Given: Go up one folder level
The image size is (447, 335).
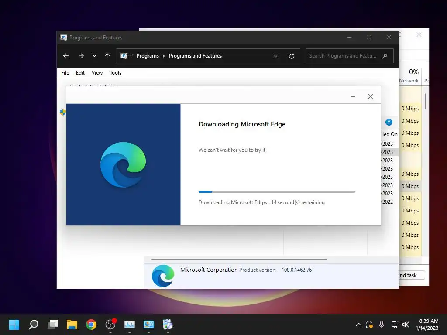Looking at the screenshot, I should click(107, 56).
